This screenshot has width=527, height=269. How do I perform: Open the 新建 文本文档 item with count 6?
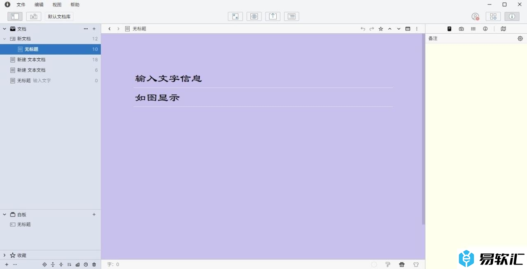(50, 70)
